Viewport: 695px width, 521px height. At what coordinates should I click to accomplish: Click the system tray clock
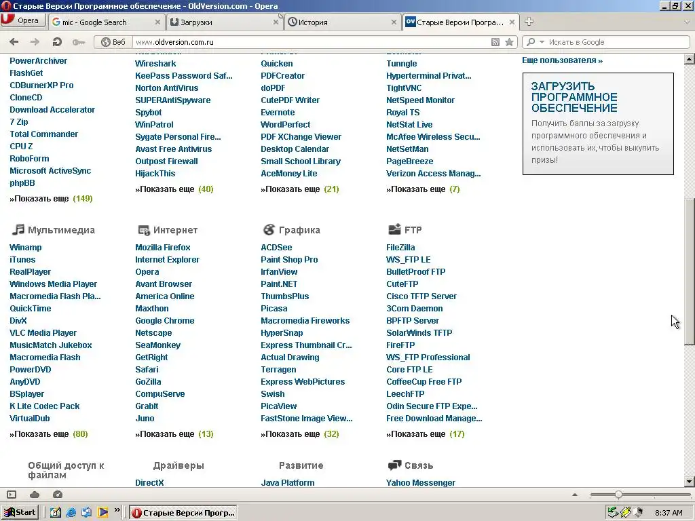[x=669, y=513]
